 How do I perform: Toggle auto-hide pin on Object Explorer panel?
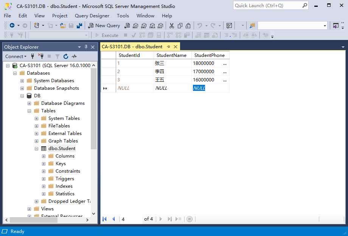86,47
